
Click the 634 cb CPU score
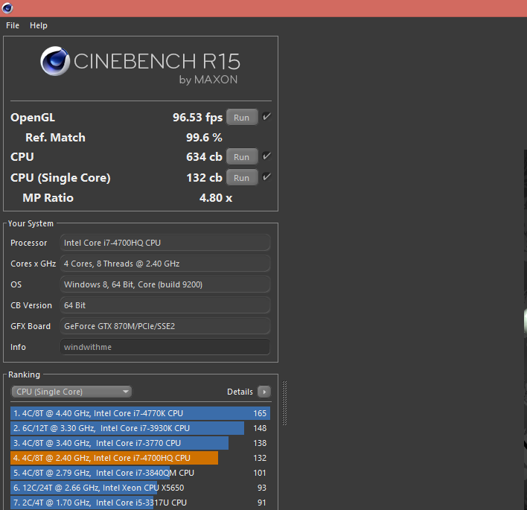[x=204, y=157]
